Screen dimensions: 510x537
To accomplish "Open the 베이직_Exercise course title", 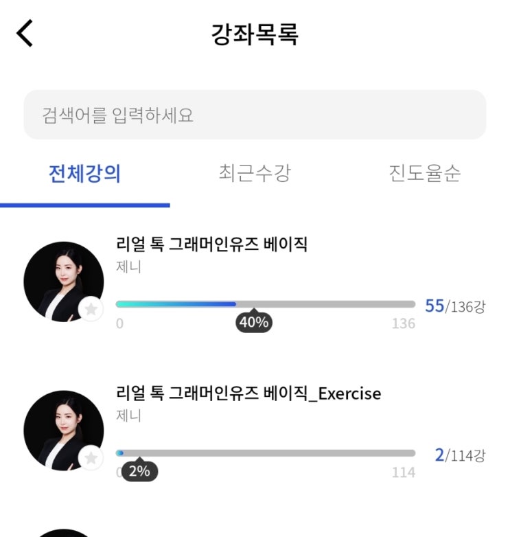I will tap(248, 393).
